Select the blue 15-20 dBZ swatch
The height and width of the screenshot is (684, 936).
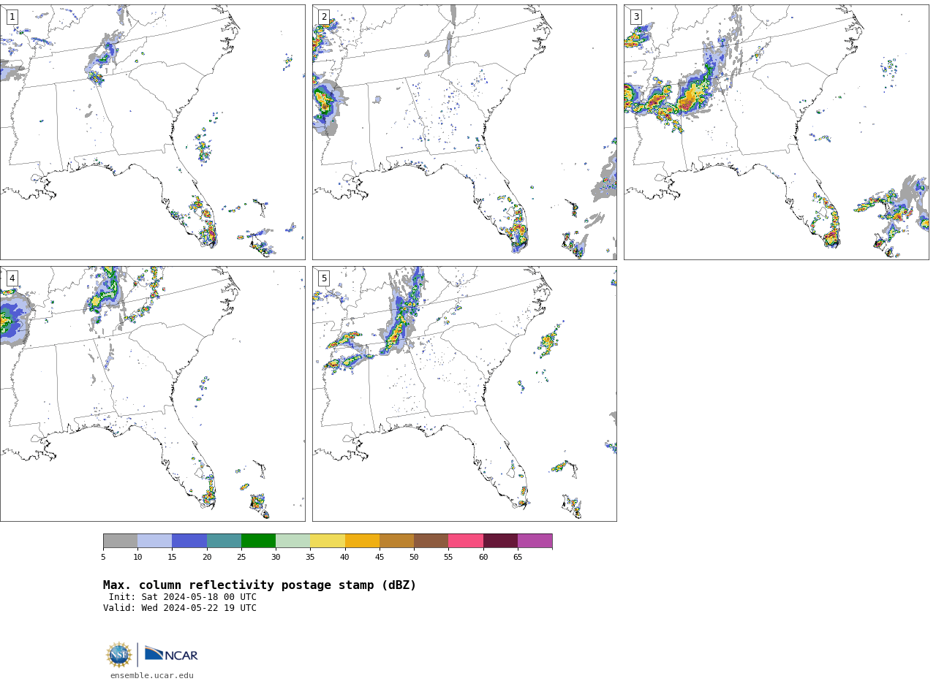189,541
